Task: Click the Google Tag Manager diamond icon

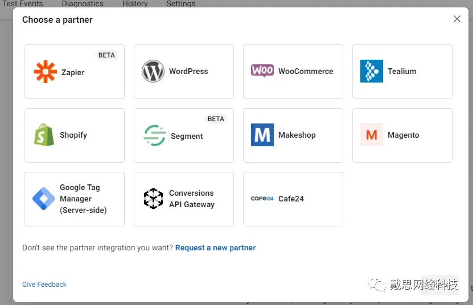Action: (x=44, y=199)
